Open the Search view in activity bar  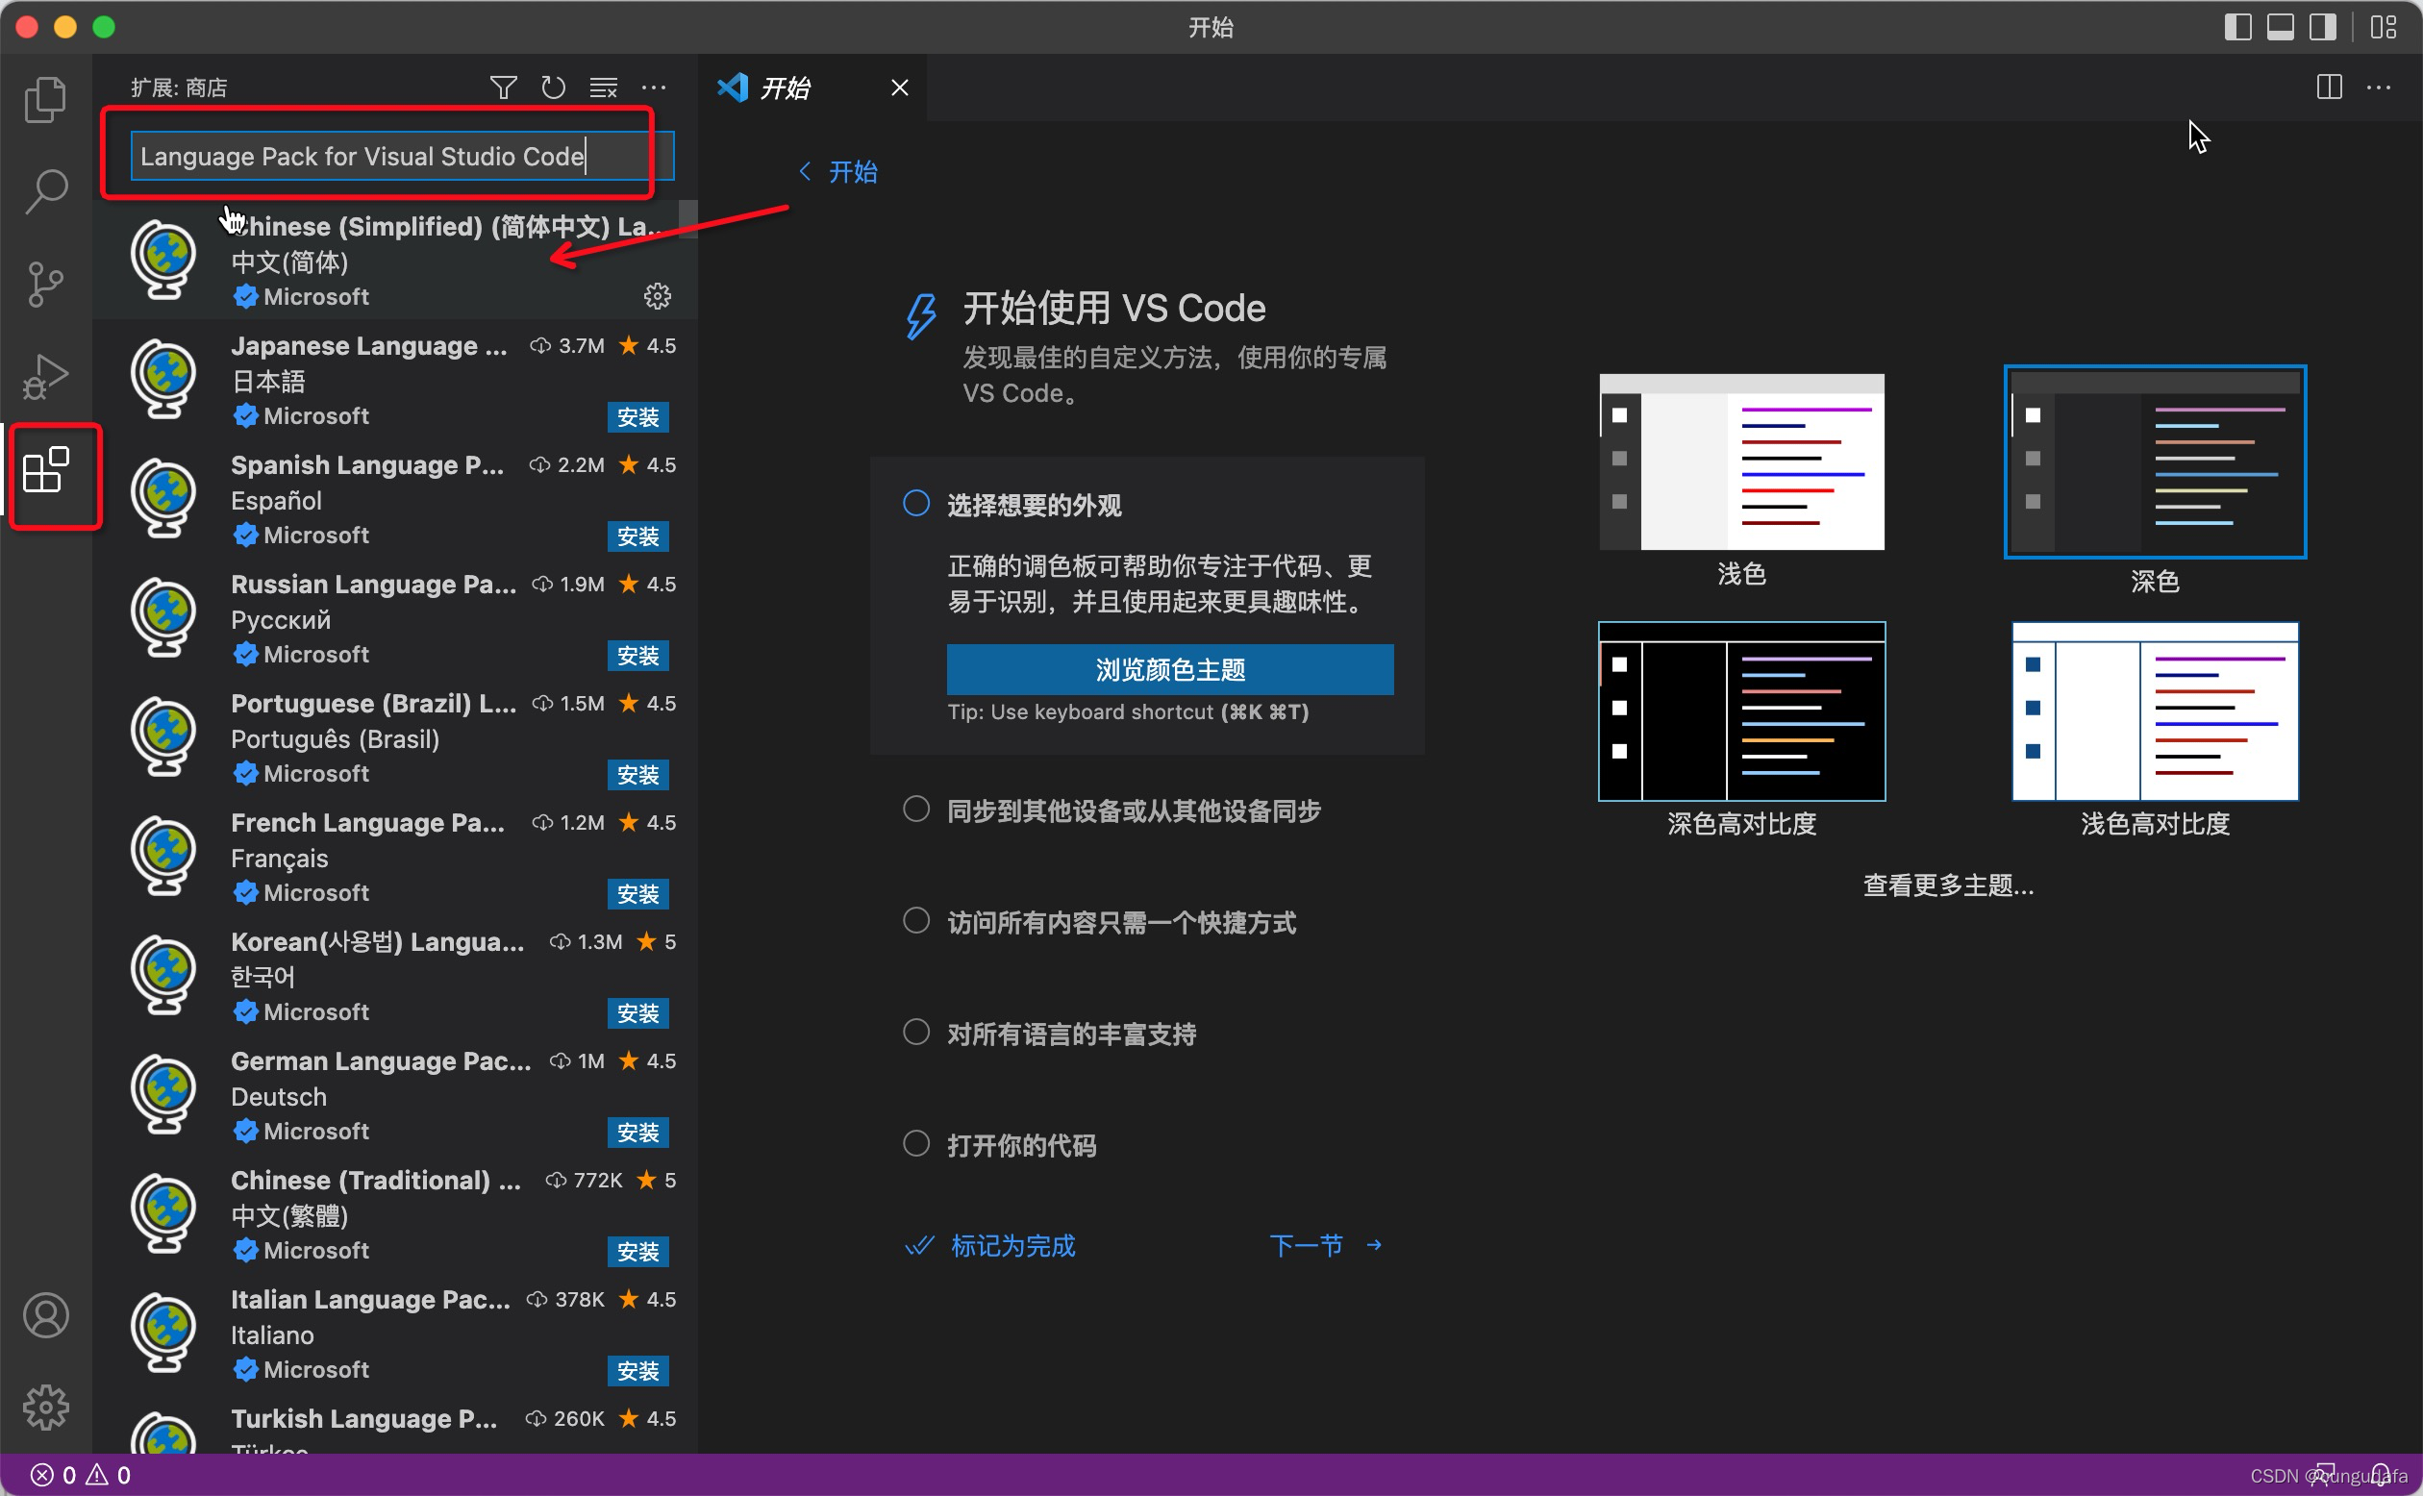click(x=45, y=191)
